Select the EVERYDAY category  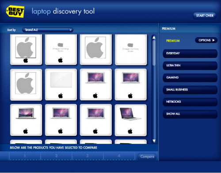point(190,54)
